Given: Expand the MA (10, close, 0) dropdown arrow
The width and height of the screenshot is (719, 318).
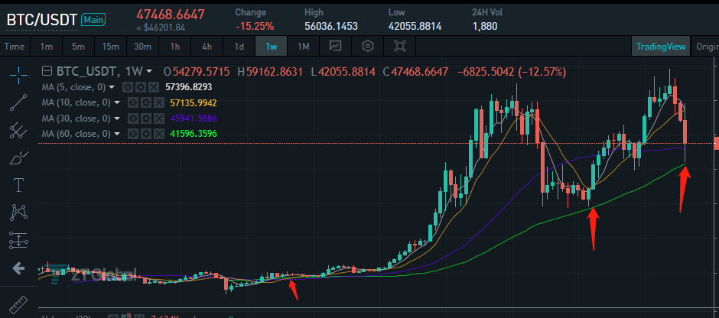Looking at the screenshot, I should (x=117, y=102).
